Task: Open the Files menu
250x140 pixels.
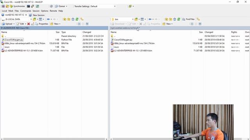Action: pyautogui.click(x=17, y=11)
